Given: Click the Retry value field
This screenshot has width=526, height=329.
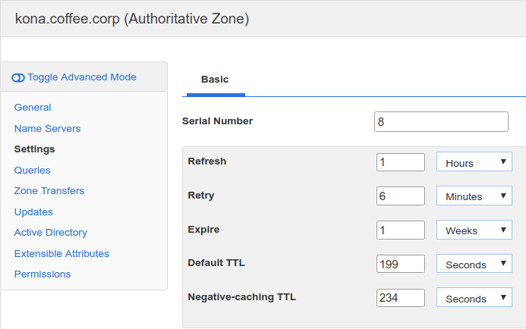Looking at the screenshot, I should click(400, 196).
